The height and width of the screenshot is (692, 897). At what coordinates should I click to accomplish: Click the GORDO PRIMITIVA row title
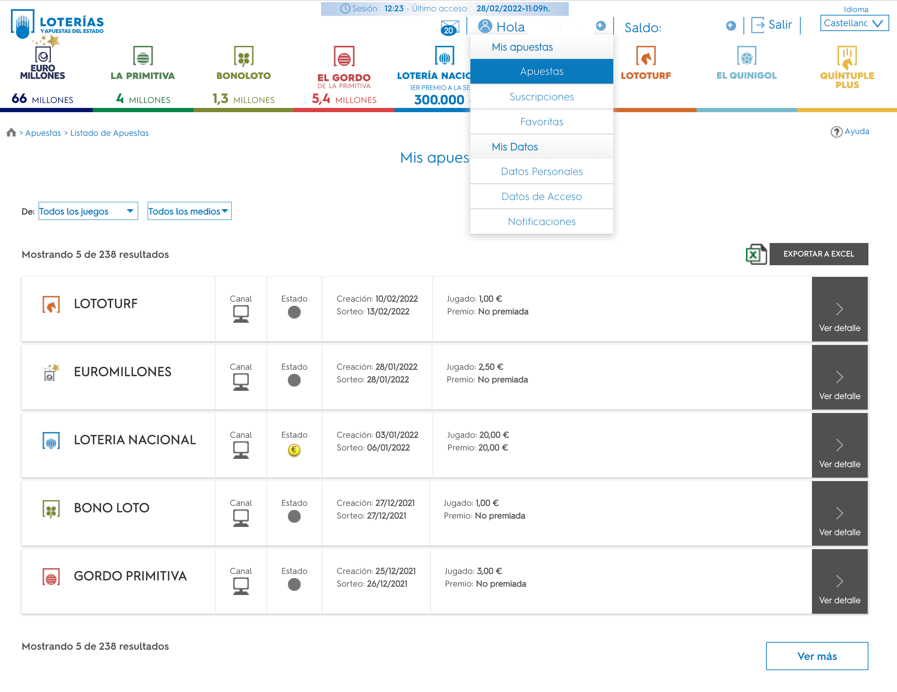pyautogui.click(x=130, y=576)
